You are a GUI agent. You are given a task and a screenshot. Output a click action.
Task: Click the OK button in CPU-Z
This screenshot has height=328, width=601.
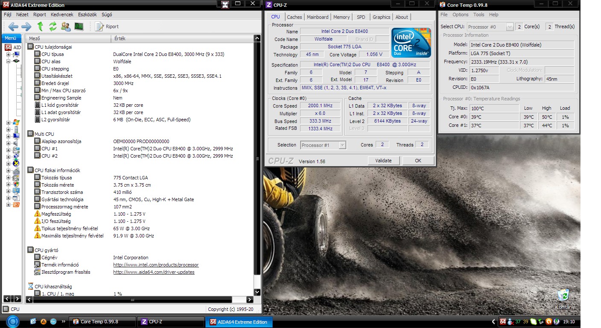coord(418,161)
